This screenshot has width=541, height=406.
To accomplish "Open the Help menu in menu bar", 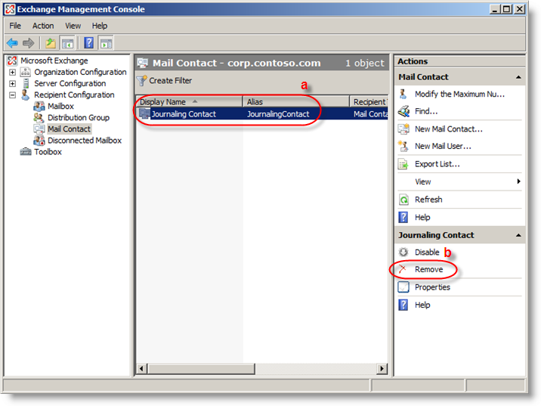I will [100, 26].
